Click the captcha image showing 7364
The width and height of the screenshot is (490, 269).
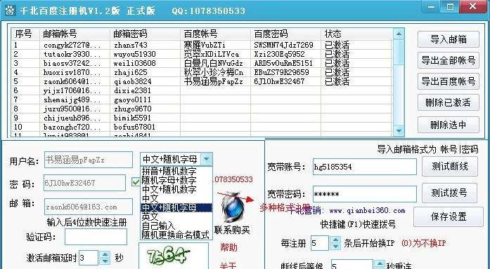[x=174, y=256]
